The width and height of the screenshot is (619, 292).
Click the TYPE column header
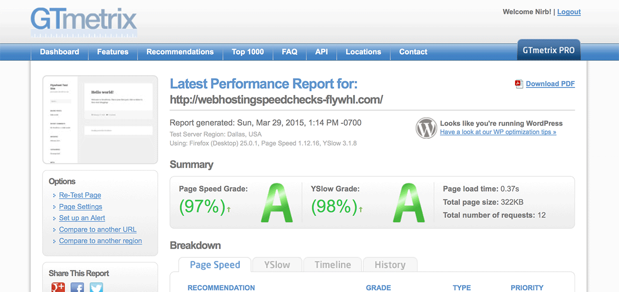click(462, 288)
